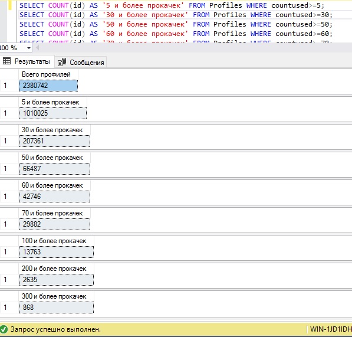Click the Сообщения tab icon
This screenshot has height=337, width=352.
[x=62, y=62]
